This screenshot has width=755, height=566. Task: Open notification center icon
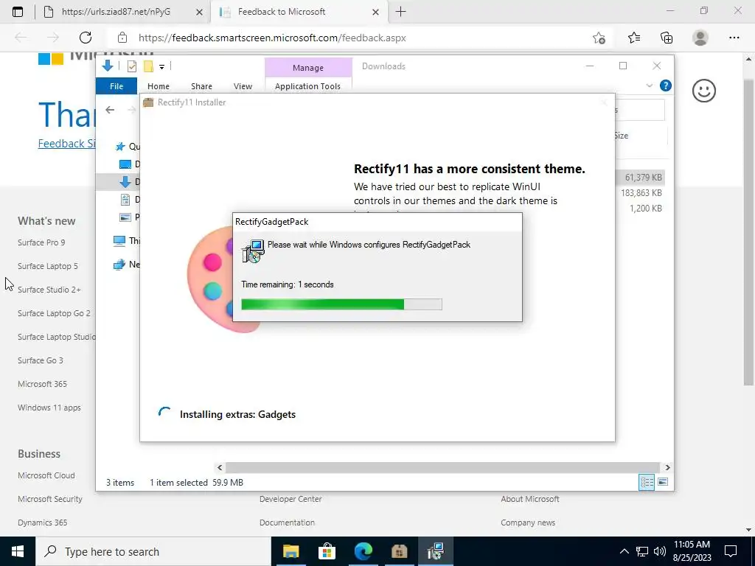[x=731, y=551]
